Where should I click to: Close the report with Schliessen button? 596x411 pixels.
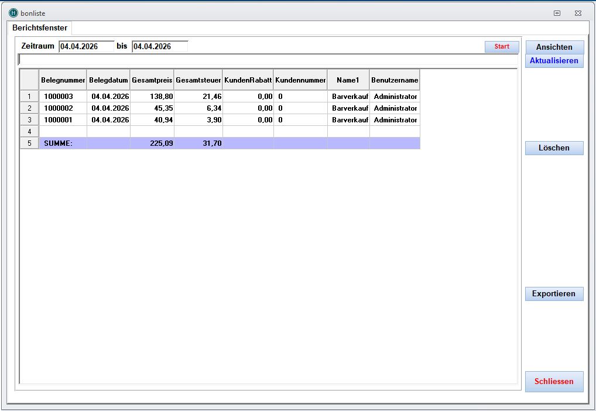[554, 382]
